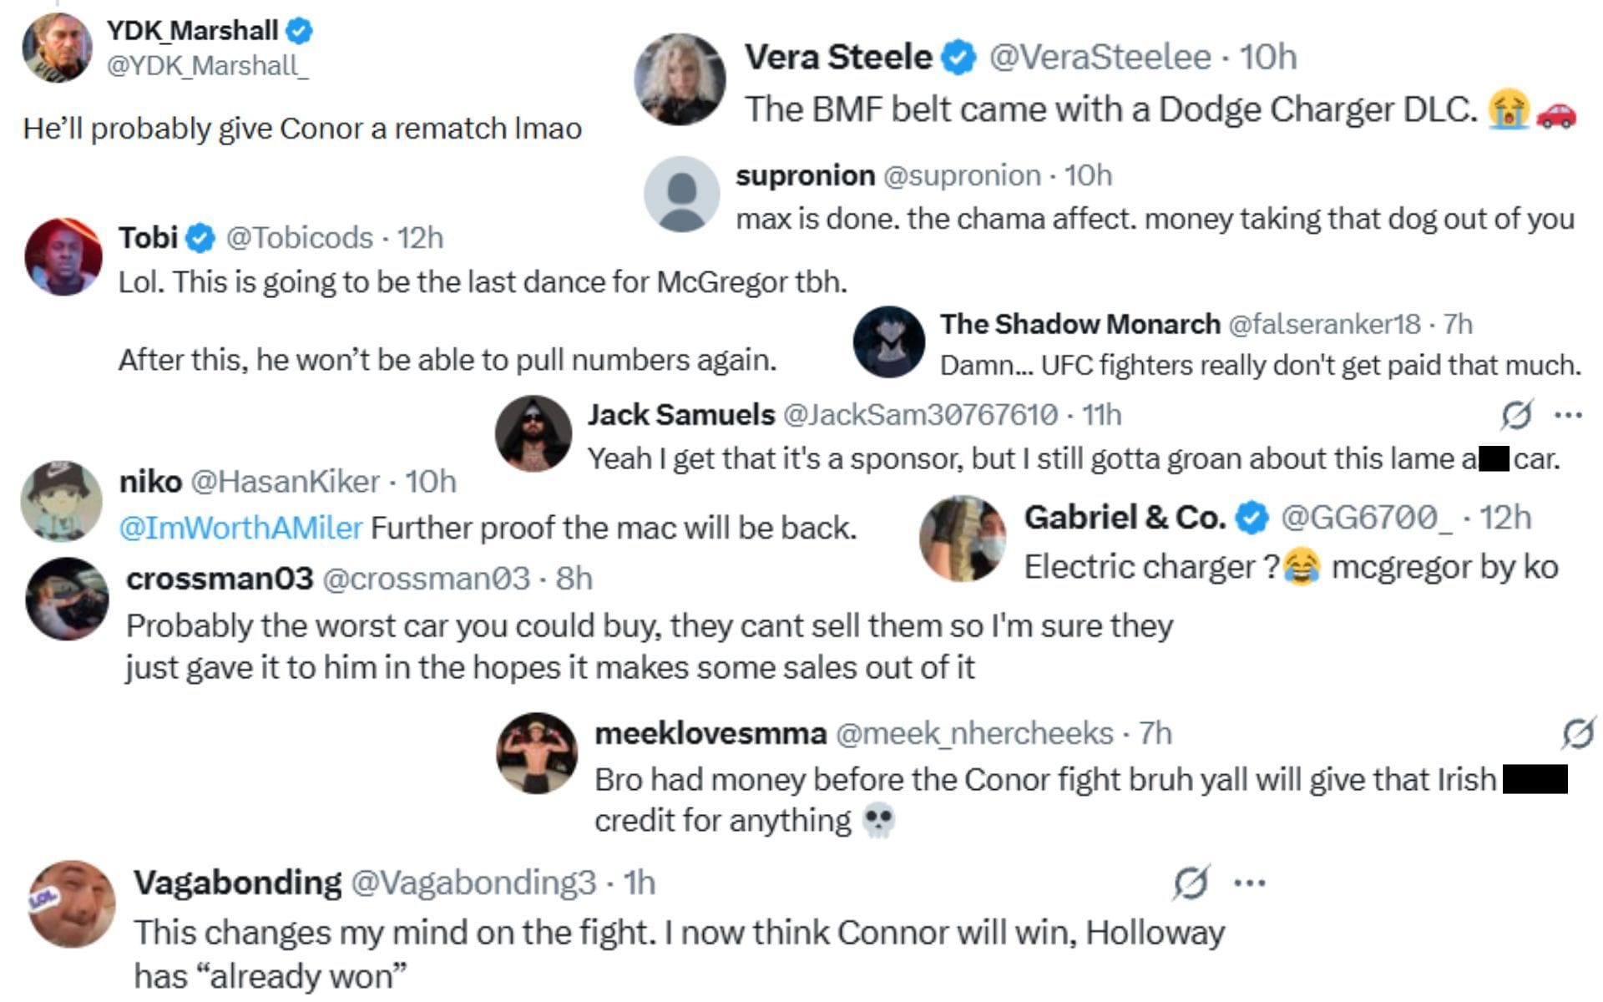Click @falseranker18 handle

point(1323,324)
